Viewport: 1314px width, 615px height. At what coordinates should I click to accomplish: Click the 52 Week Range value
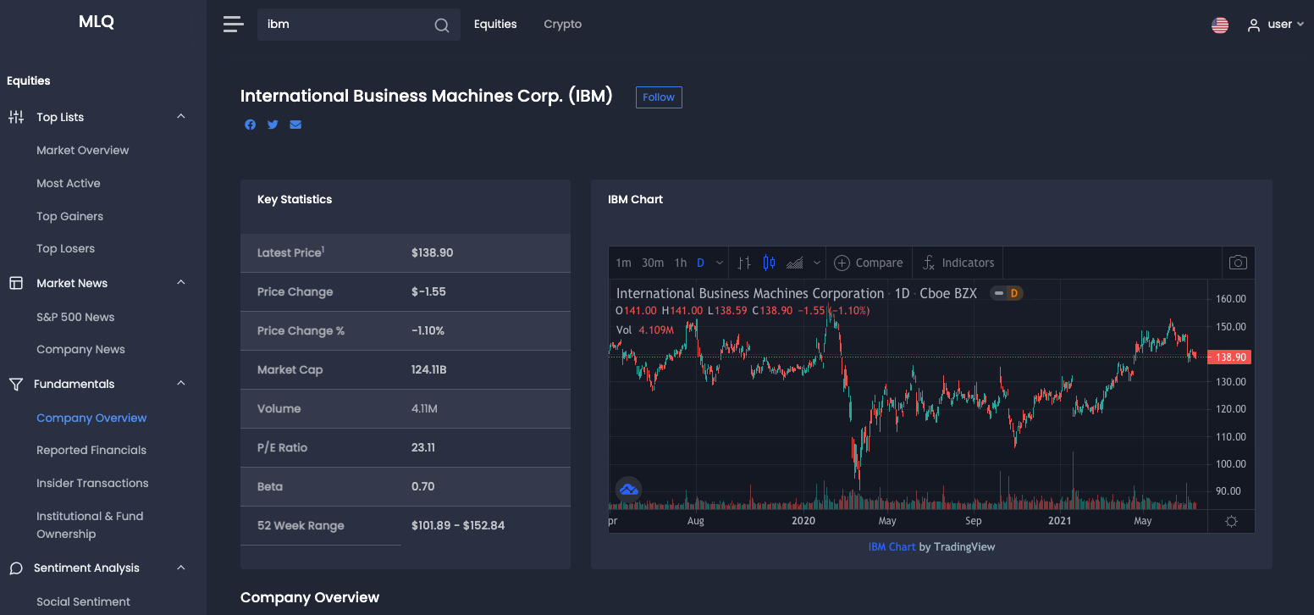click(x=458, y=525)
